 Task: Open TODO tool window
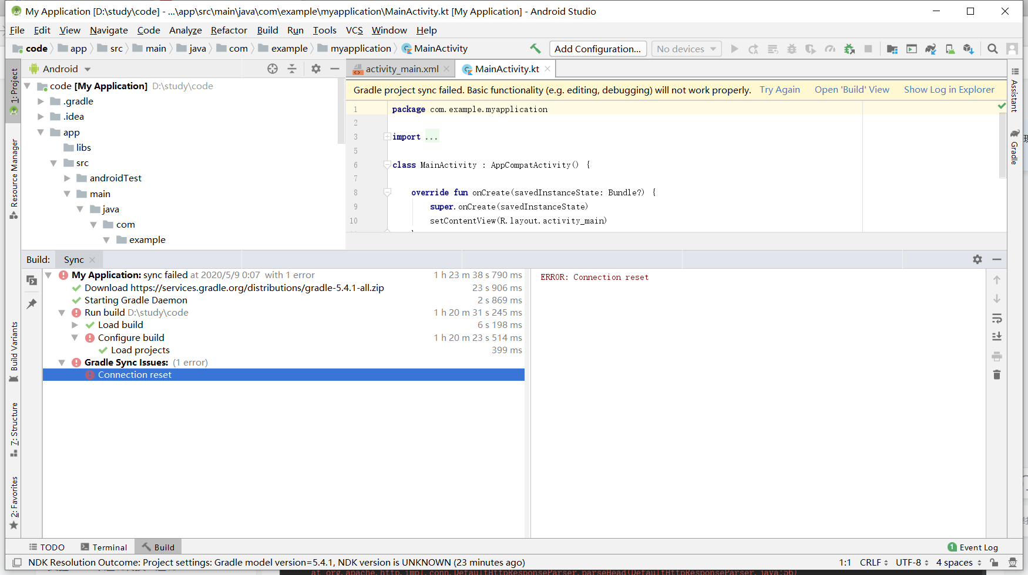(46, 547)
